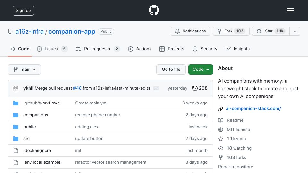Click the Sign up button
308x173 pixels.
tap(23, 11)
